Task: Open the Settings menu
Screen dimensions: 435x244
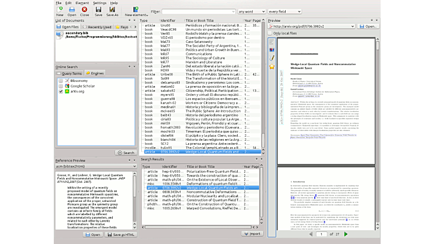Action: [99, 3]
